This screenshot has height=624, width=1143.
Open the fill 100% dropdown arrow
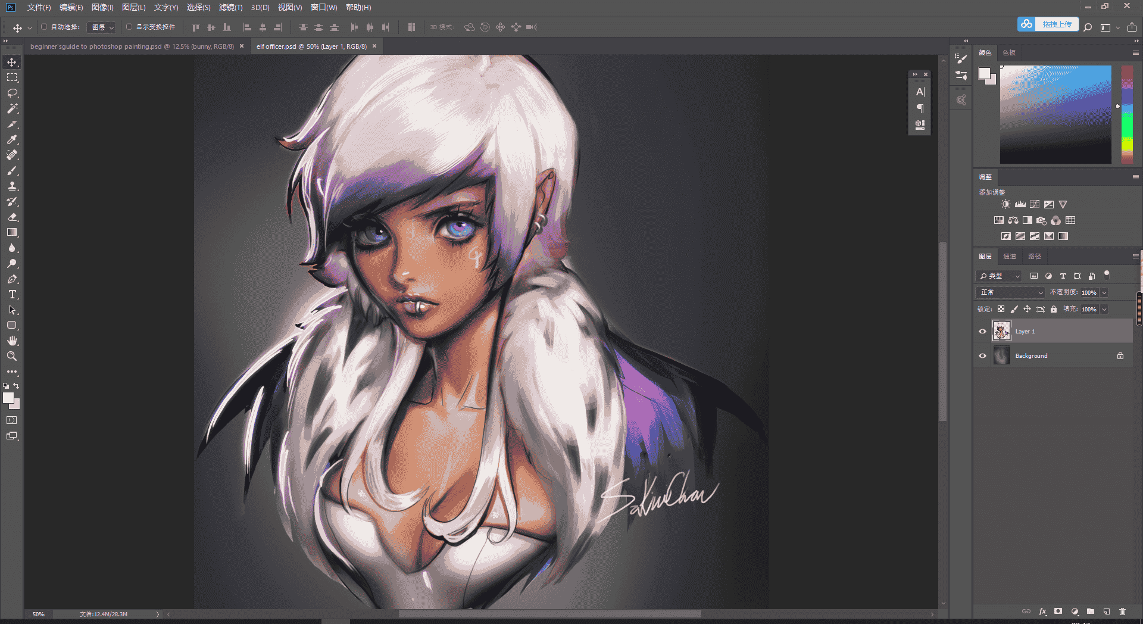(x=1104, y=309)
